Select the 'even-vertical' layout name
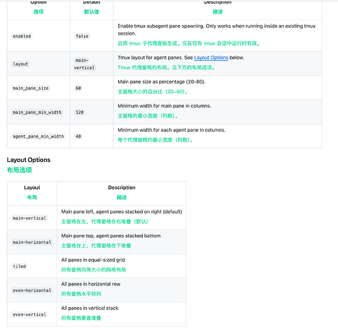 (30, 314)
